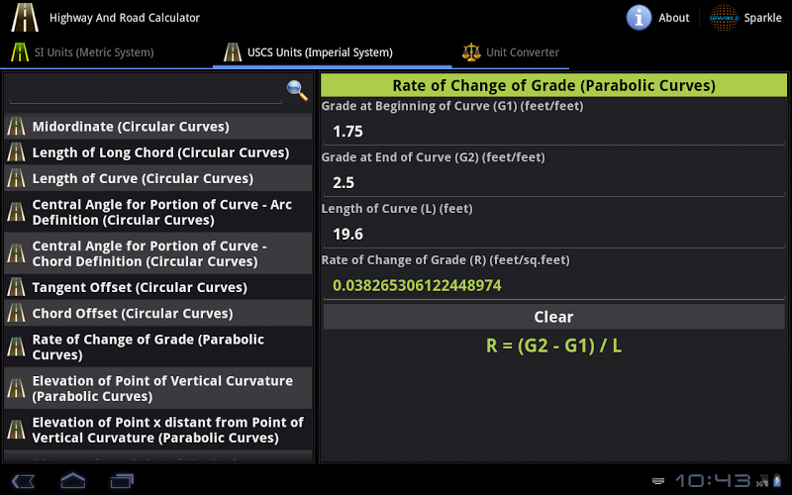This screenshot has width=792, height=495.
Task: Click the road icon beside Tangent Offset
Action: point(16,287)
